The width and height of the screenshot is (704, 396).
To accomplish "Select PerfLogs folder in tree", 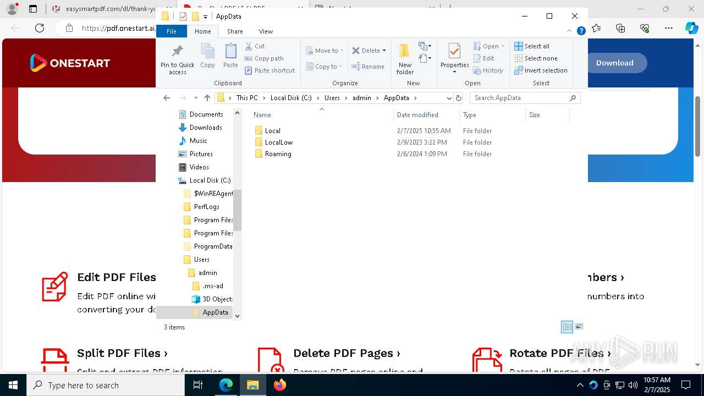I will pos(201,207).
